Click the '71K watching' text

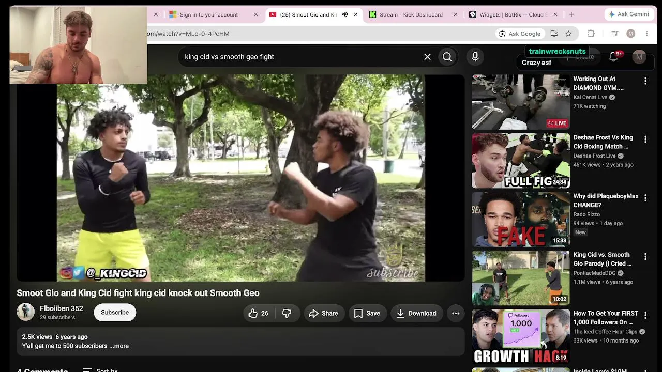(589, 106)
